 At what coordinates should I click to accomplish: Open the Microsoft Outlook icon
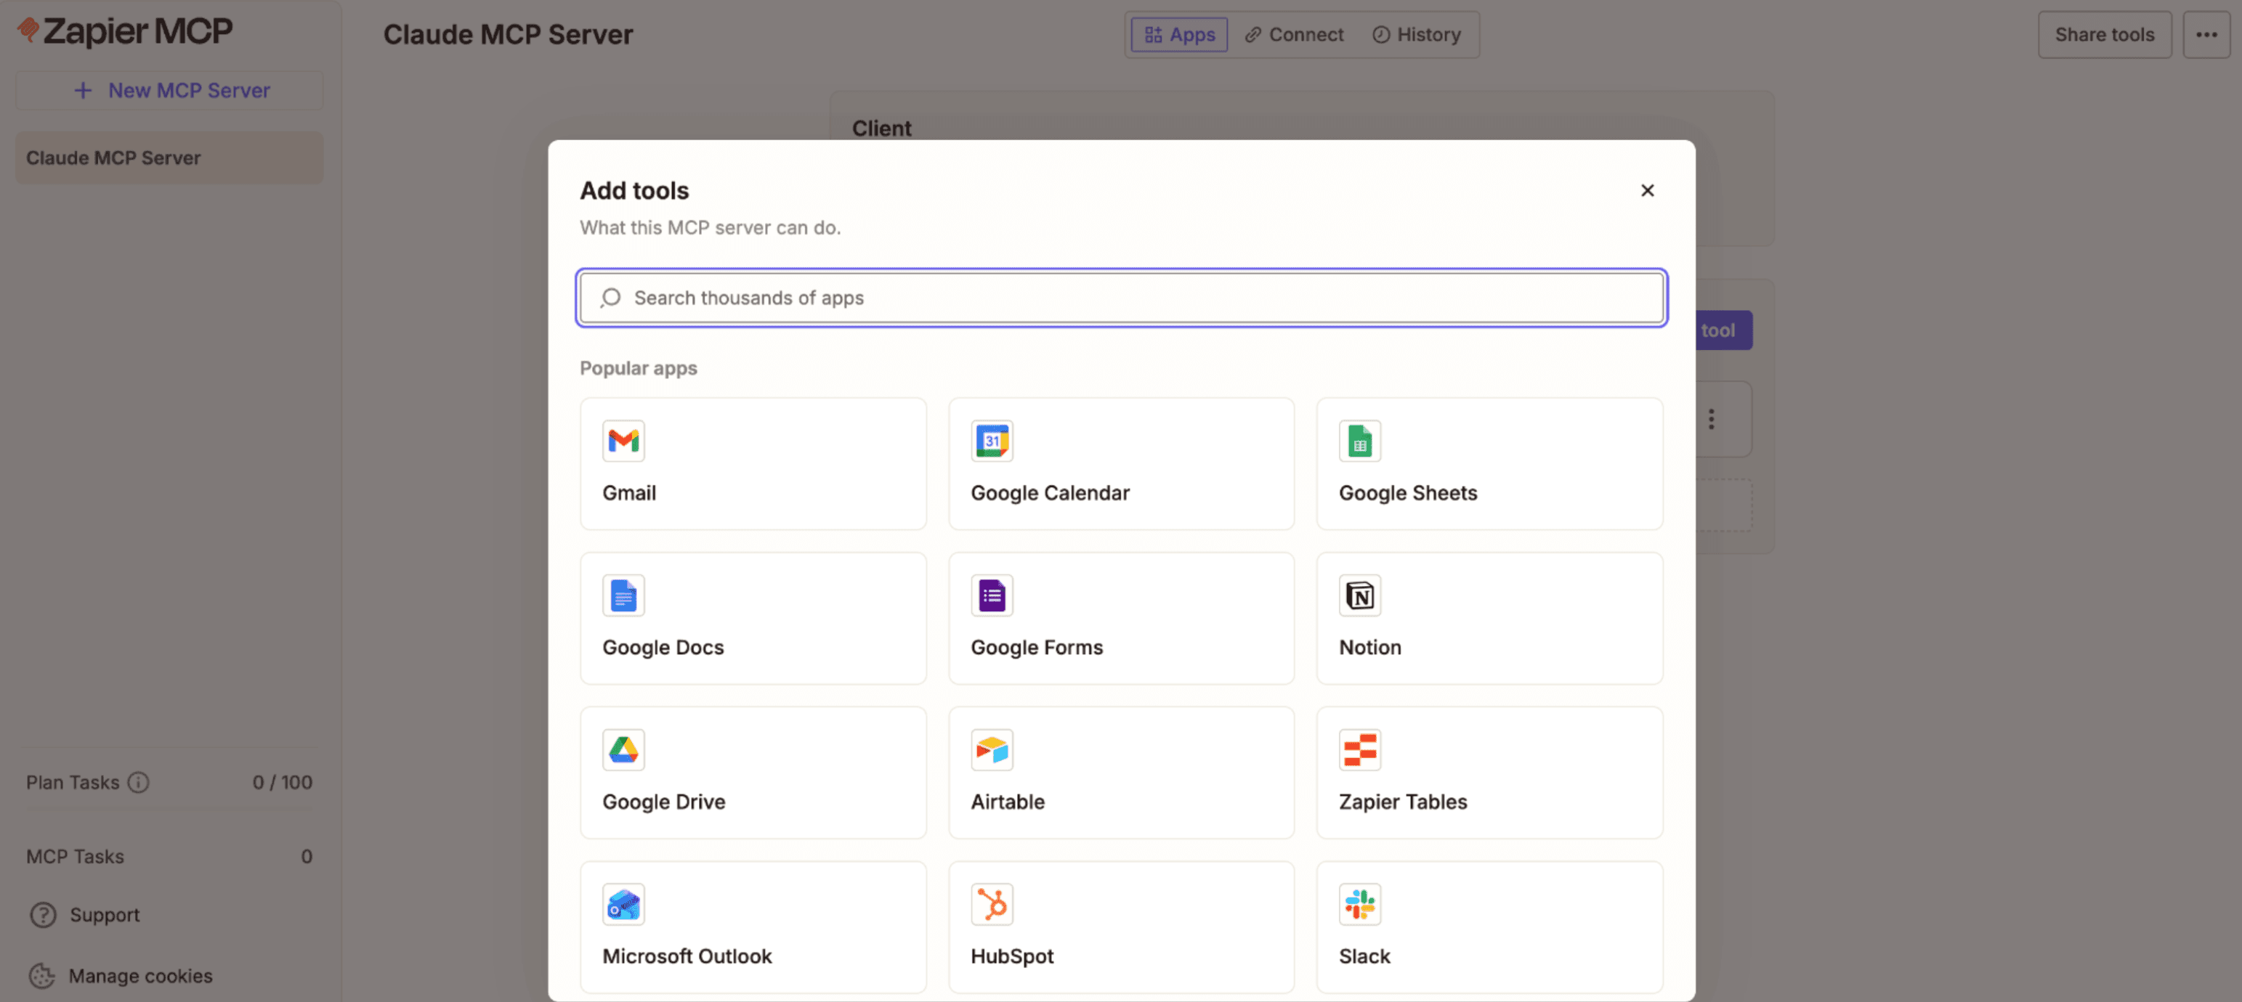(623, 905)
